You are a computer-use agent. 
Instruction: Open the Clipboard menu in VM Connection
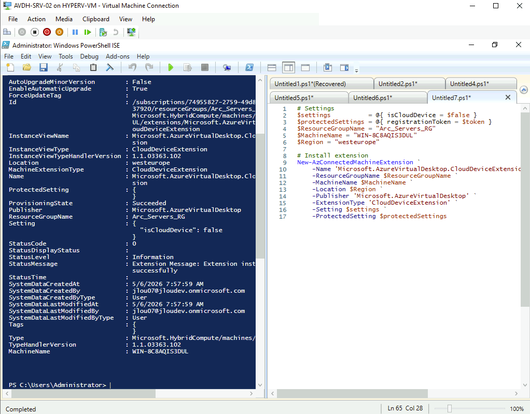96,19
